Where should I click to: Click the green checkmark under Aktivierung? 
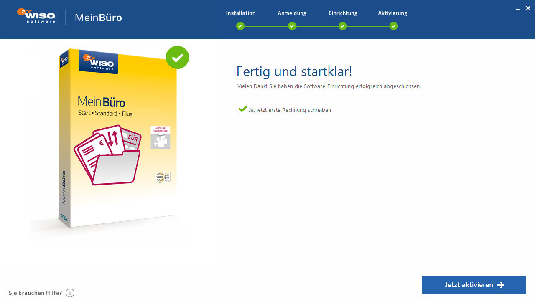tap(394, 26)
